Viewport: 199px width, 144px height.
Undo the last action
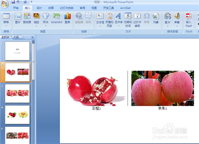pyautogui.click(x=18, y=2)
